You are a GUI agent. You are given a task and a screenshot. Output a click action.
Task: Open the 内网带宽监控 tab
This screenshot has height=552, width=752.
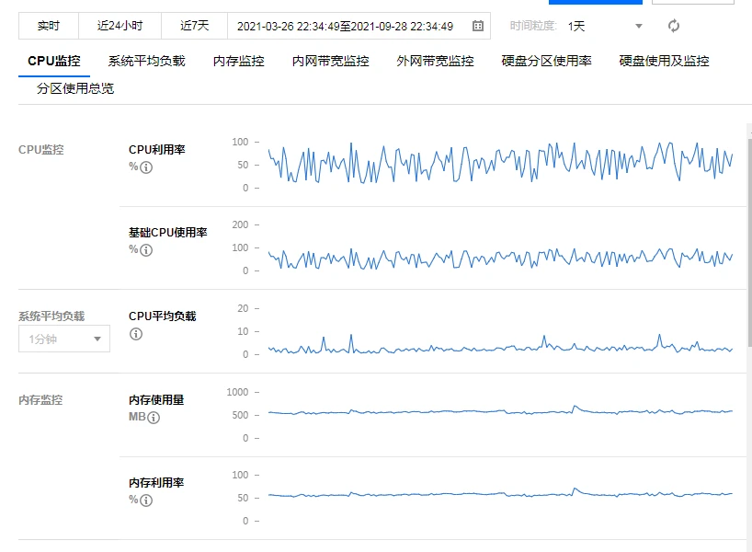pyautogui.click(x=330, y=61)
